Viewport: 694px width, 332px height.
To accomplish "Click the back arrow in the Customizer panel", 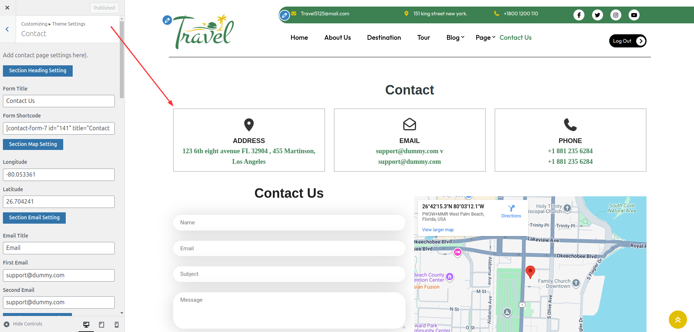I will tap(7, 29).
